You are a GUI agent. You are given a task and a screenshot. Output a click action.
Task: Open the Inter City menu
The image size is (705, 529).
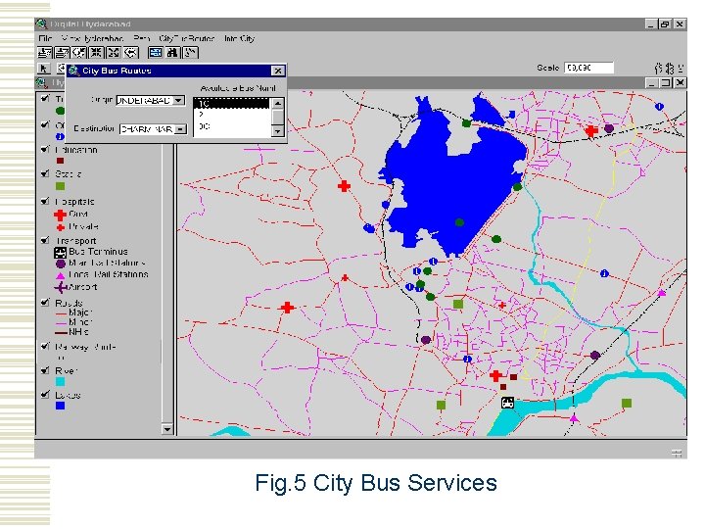[239, 38]
